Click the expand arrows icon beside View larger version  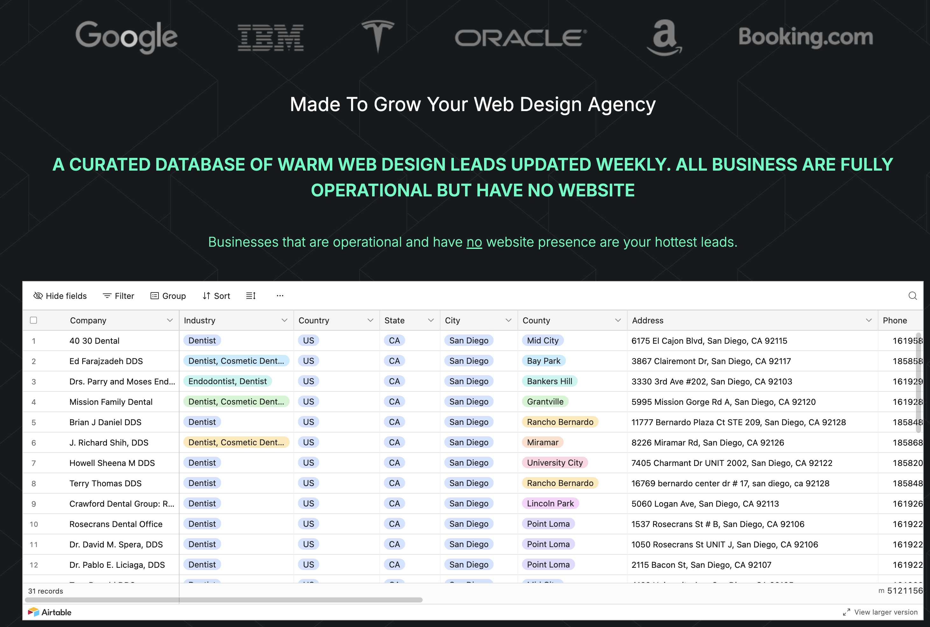846,612
